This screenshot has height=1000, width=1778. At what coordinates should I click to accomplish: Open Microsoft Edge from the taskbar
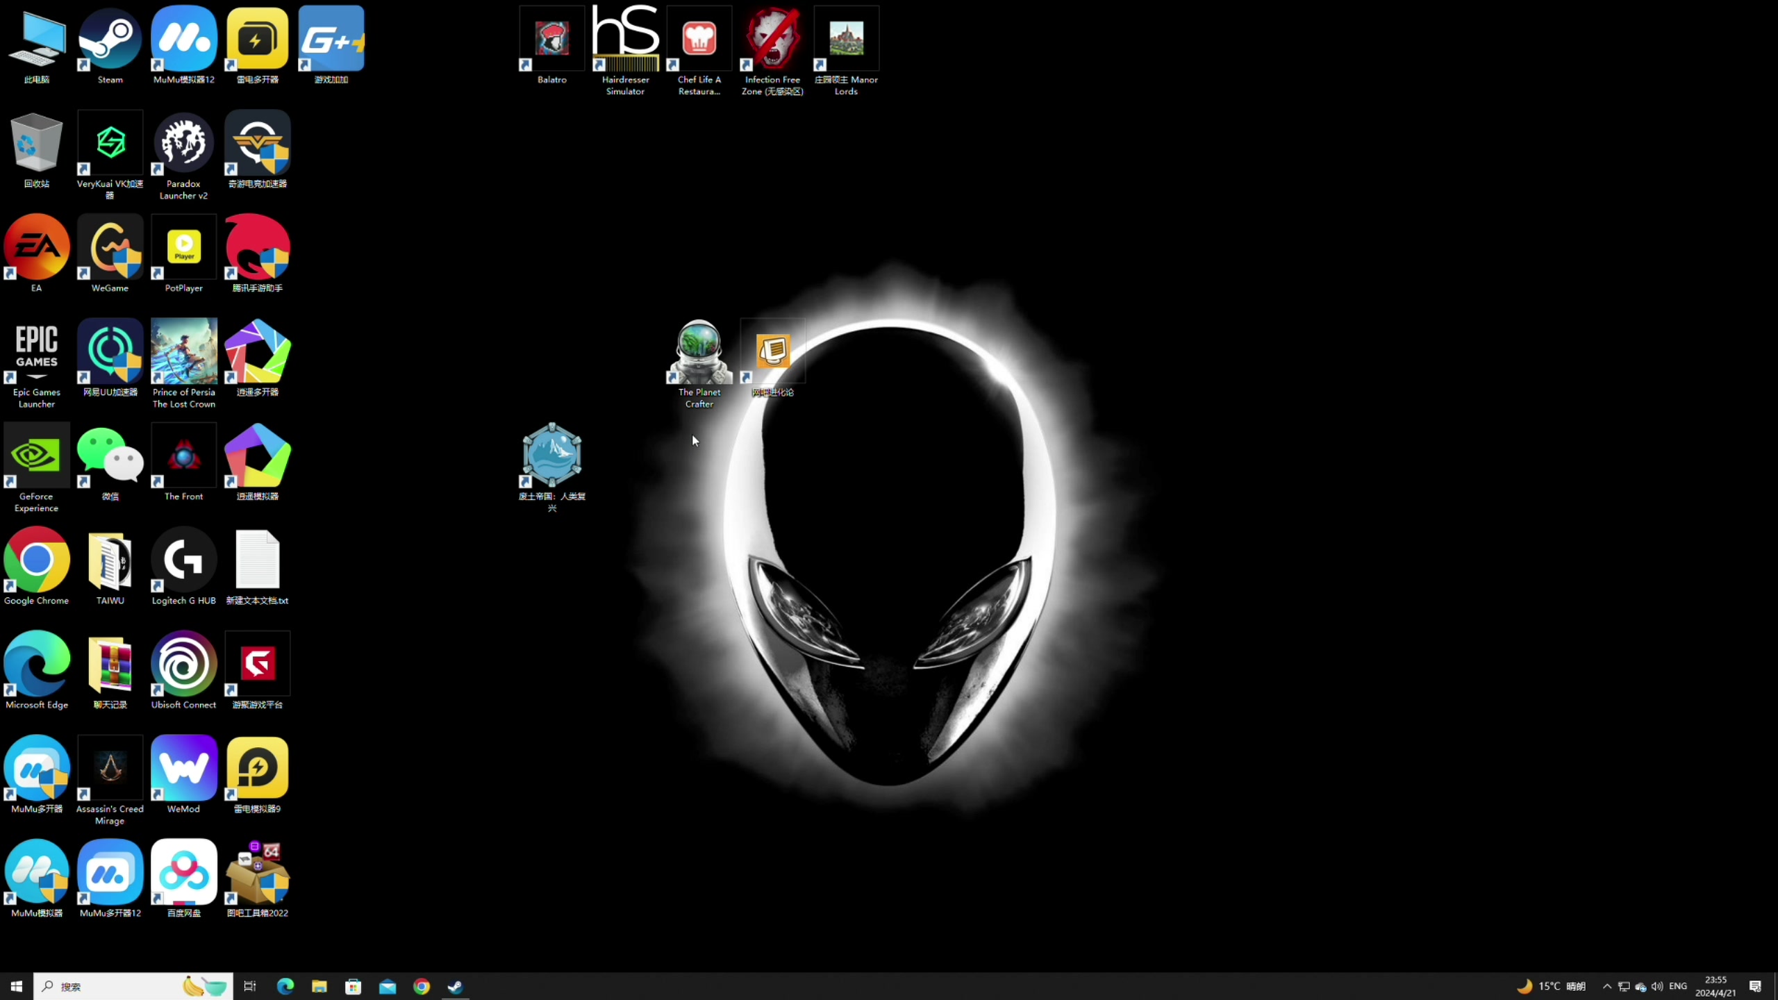(285, 986)
